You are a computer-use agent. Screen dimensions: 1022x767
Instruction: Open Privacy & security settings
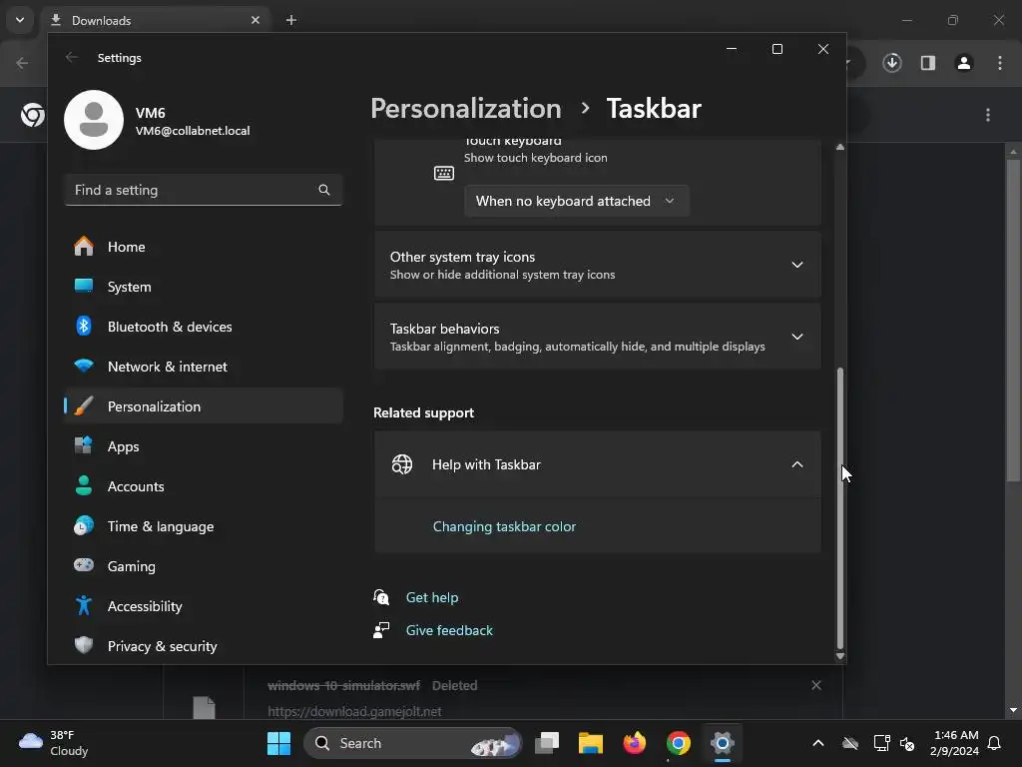tap(204, 646)
